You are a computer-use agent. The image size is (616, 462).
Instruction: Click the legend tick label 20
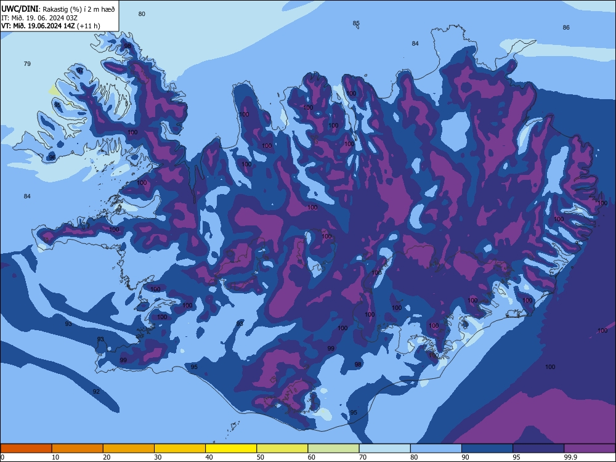107,457
